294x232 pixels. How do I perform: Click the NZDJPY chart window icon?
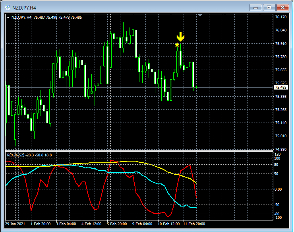(x=8, y=8)
